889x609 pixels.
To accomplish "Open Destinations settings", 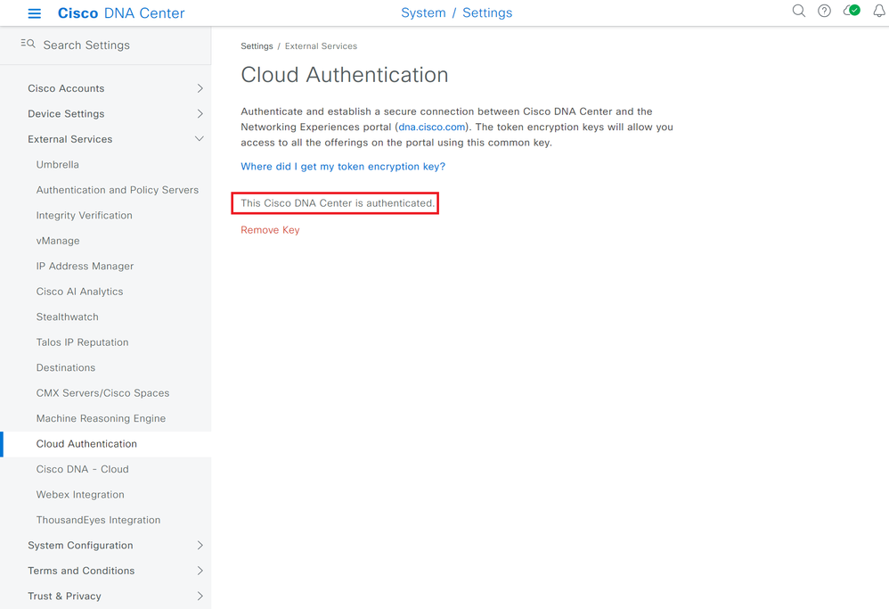I will 66,367.
